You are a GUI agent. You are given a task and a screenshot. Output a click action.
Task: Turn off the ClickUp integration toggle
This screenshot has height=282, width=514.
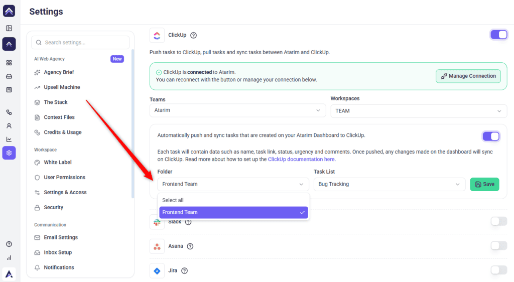pyautogui.click(x=498, y=35)
